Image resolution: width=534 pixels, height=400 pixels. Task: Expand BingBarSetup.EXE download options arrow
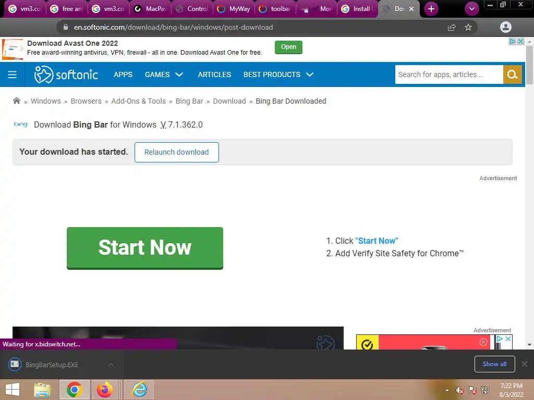point(111,365)
